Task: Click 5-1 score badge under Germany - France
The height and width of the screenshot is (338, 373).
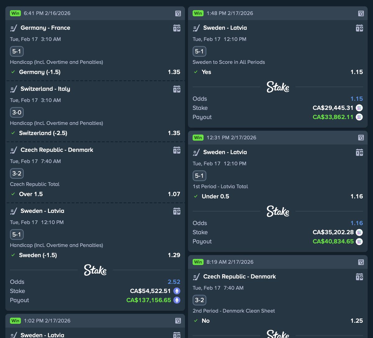Action: [17, 51]
